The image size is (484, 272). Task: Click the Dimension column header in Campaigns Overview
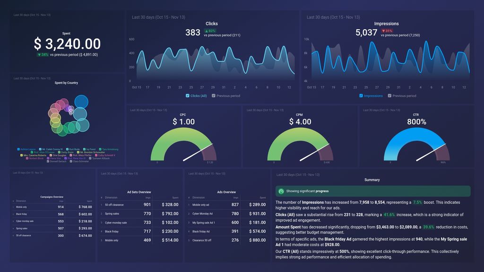pos(21,201)
